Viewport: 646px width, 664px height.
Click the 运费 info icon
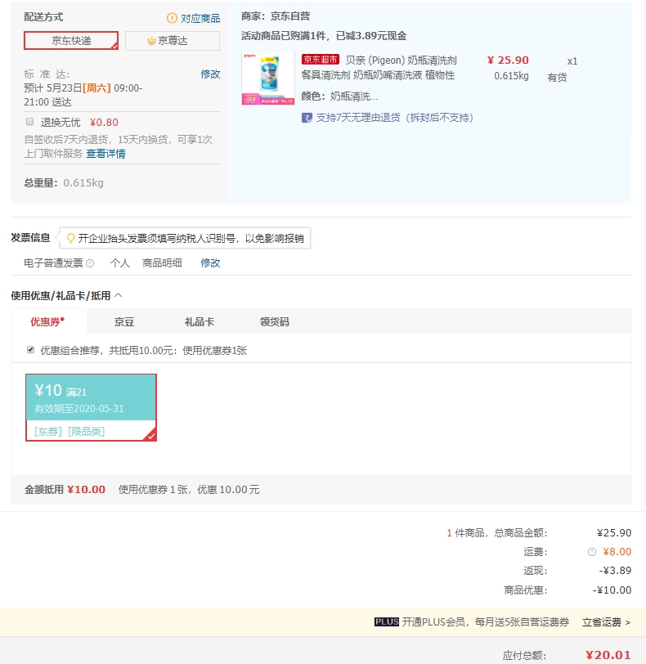click(x=592, y=552)
